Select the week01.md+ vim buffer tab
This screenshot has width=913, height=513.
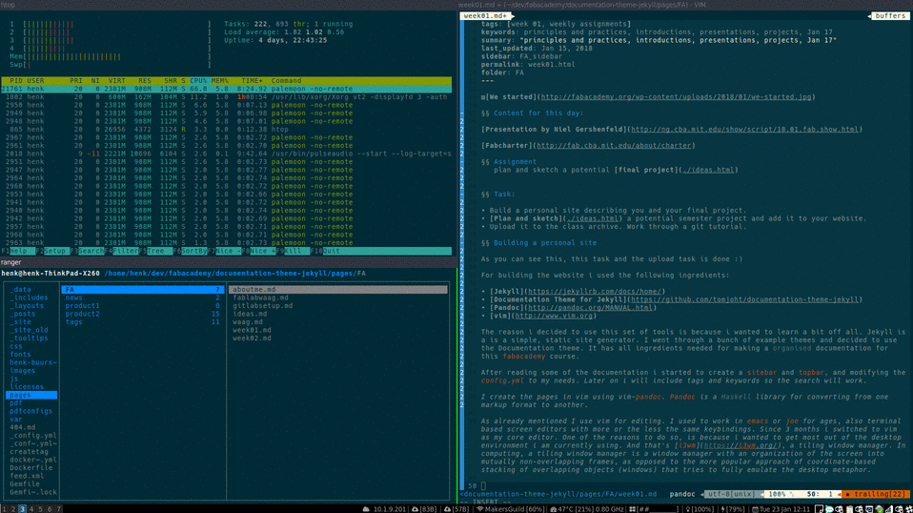[486, 15]
